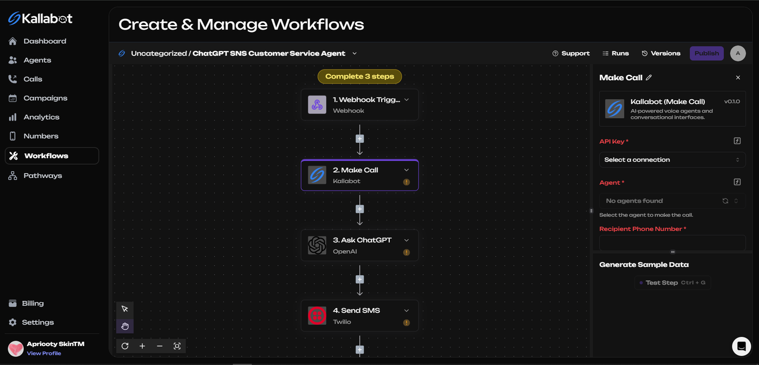Expand Ask ChatGPT step options chevron
Viewport: 759px width, 365px height.
(x=407, y=240)
